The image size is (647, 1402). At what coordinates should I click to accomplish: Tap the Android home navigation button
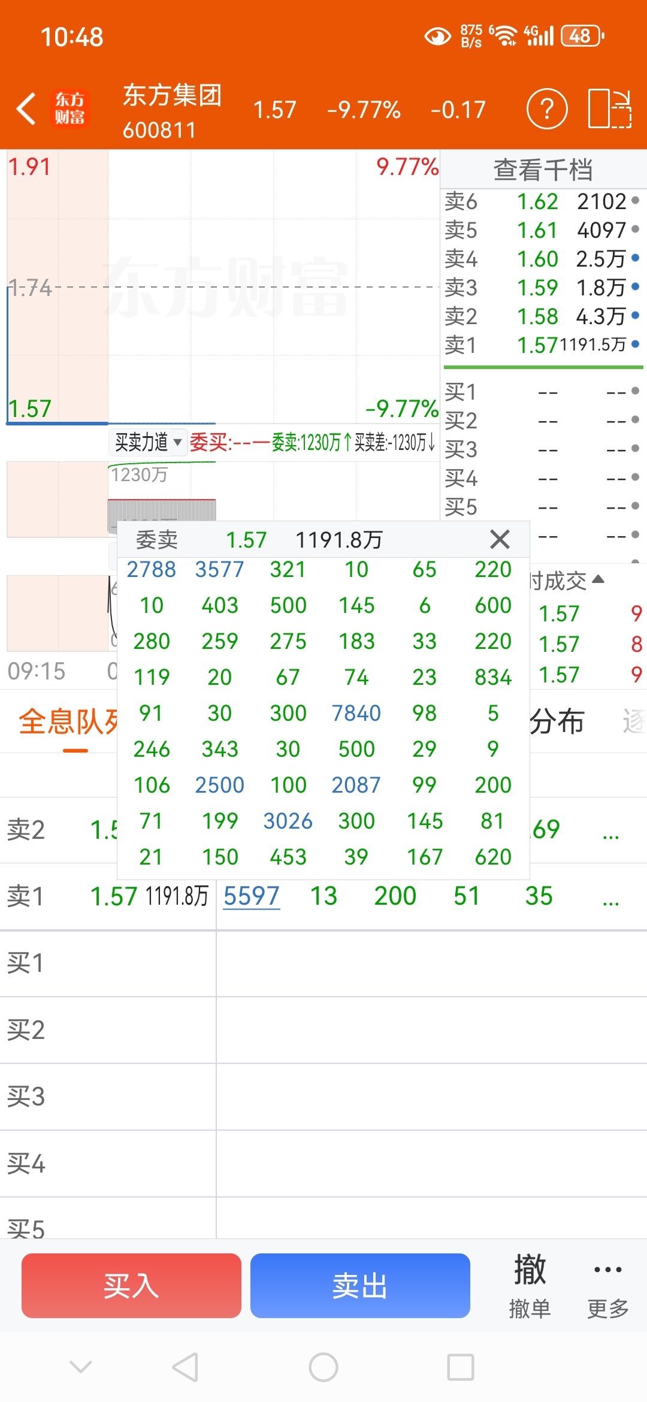coord(323,1367)
